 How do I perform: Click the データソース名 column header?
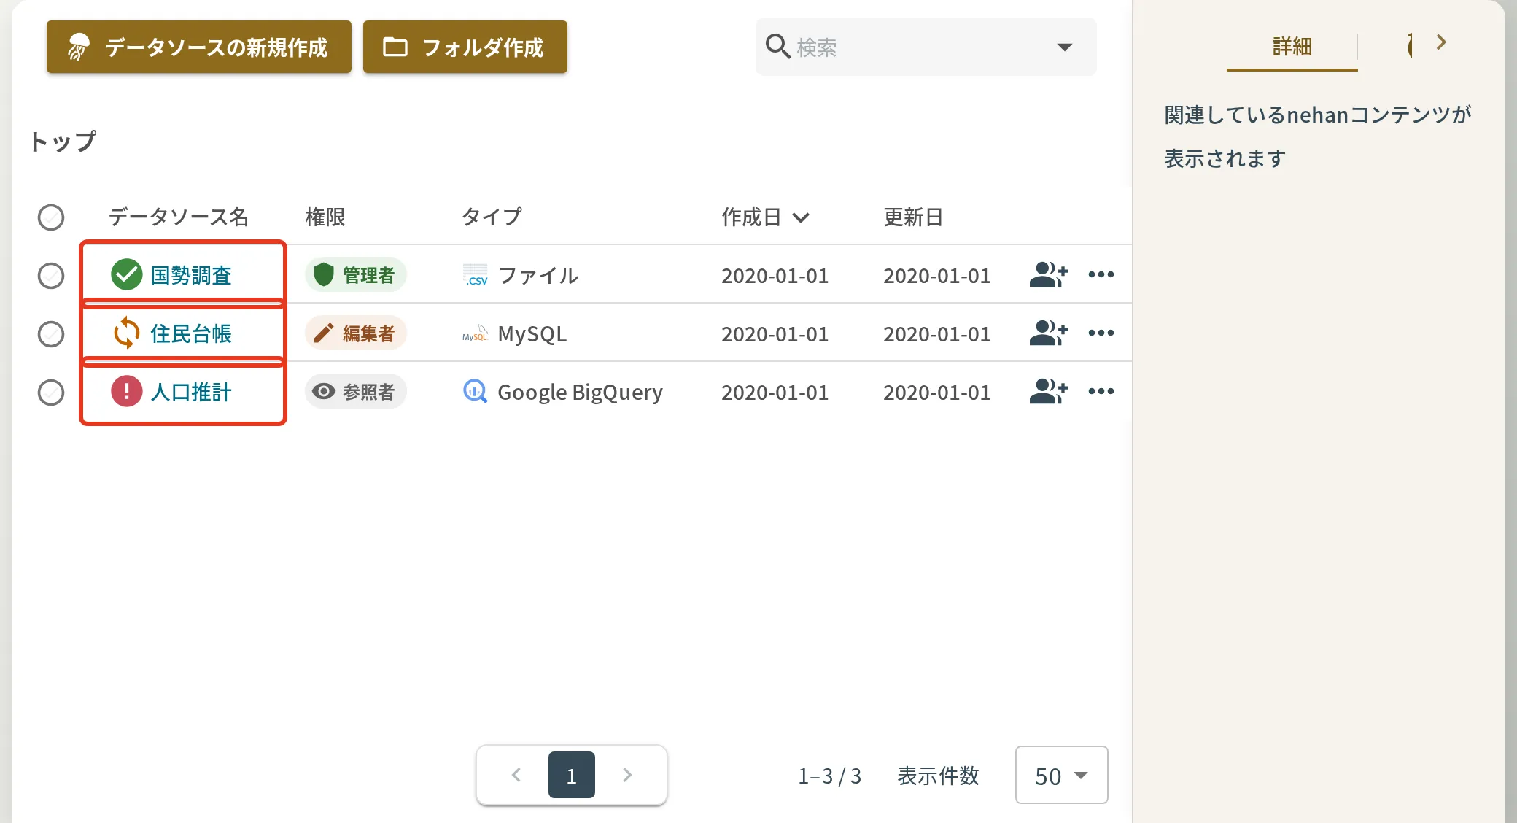coord(179,217)
